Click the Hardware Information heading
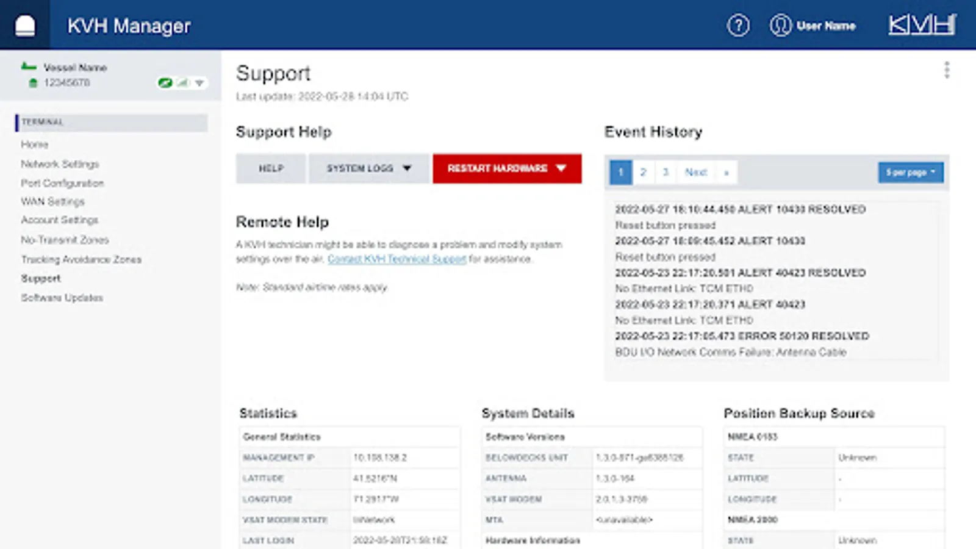The image size is (976, 549). click(x=533, y=540)
